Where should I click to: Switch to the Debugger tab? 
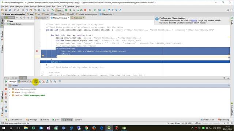click(12, 82)
